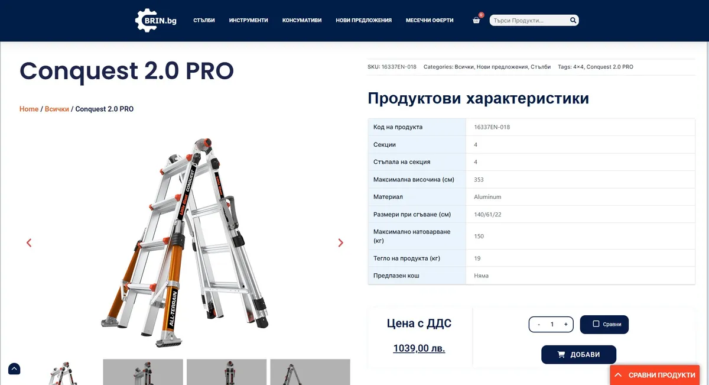709x385 pixels.
Task: Add product with Добави button
Action: (578, 355)
